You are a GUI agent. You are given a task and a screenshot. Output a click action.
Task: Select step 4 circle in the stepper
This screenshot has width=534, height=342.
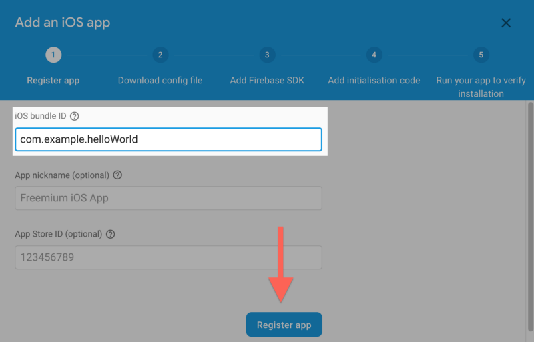374,55
